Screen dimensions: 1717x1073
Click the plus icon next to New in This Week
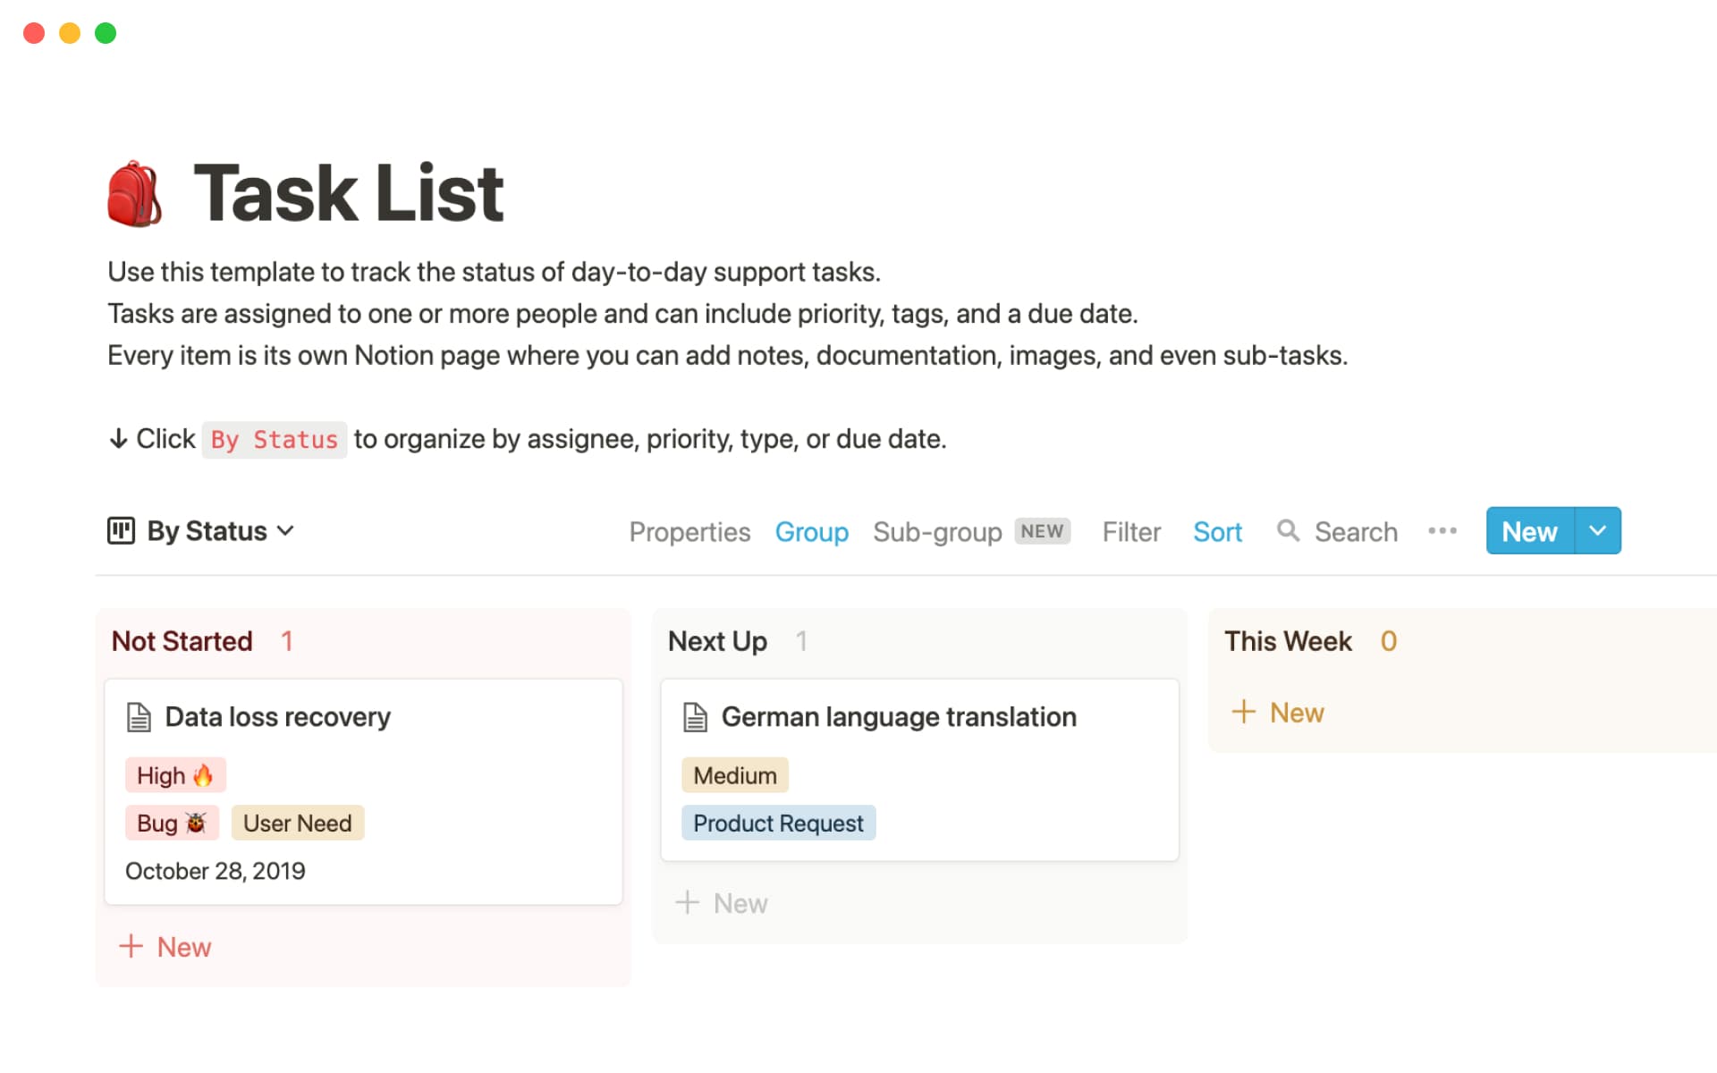[x=1245, y=712]
